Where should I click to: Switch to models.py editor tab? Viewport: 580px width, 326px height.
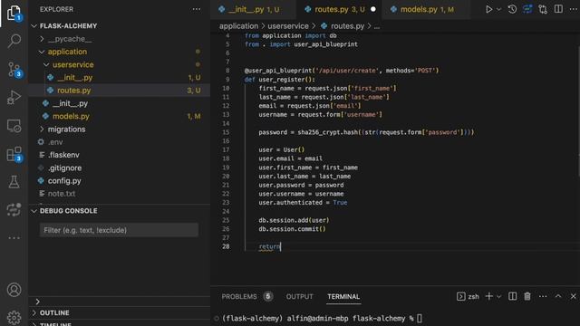(x=425, y=9)
